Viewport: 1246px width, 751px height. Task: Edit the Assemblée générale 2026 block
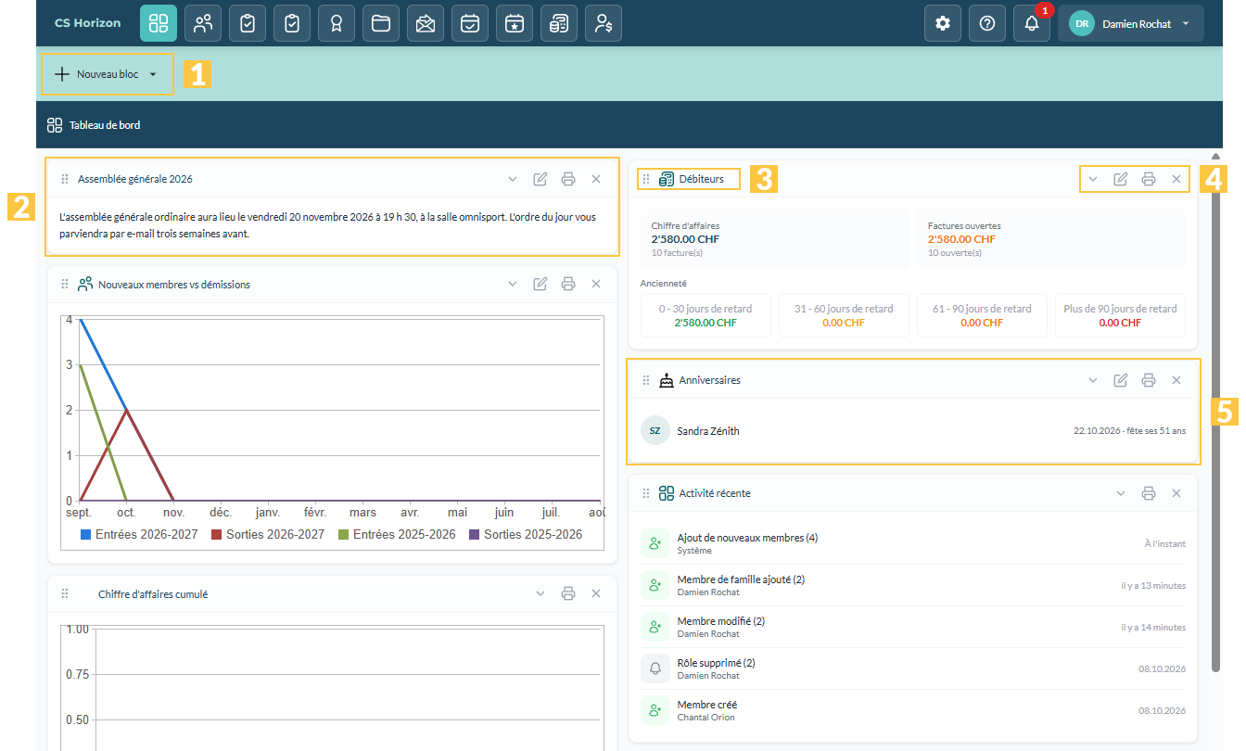click(540, 179)
